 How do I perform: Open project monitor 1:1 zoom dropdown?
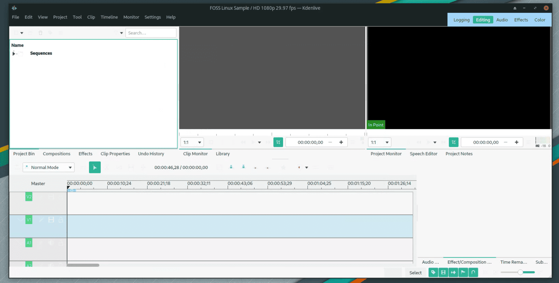click(x=380, y=142)
